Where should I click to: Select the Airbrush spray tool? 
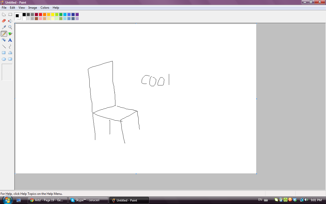4,40
